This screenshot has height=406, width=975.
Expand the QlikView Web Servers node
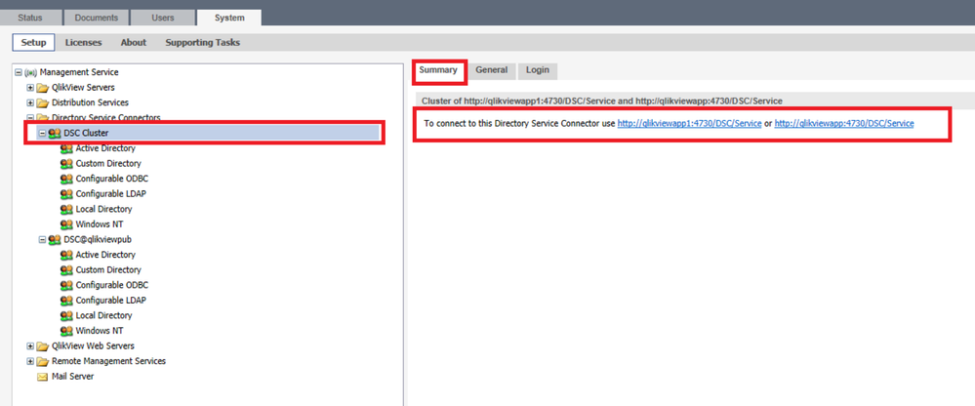tap(30, 345)
